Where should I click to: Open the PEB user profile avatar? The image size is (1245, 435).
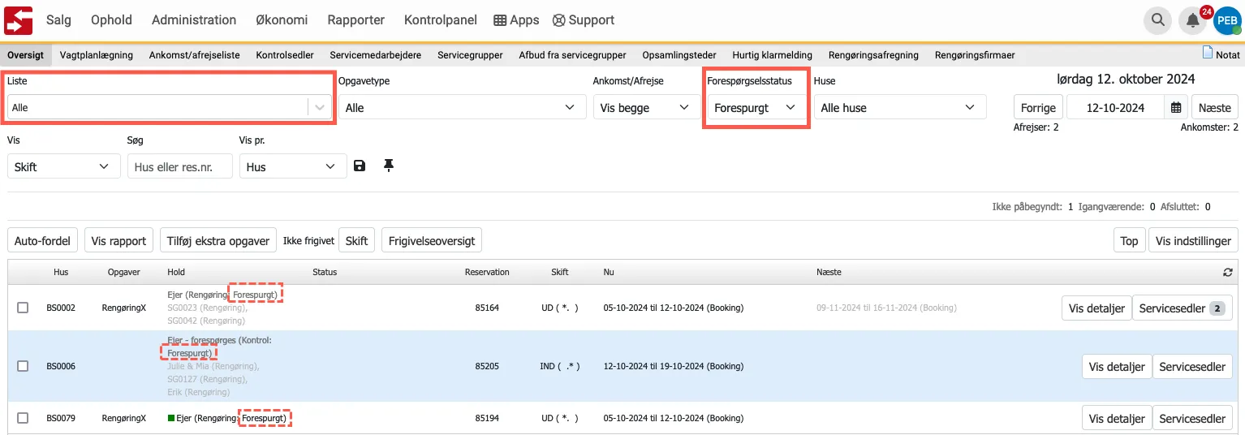tap(1226, 21)
